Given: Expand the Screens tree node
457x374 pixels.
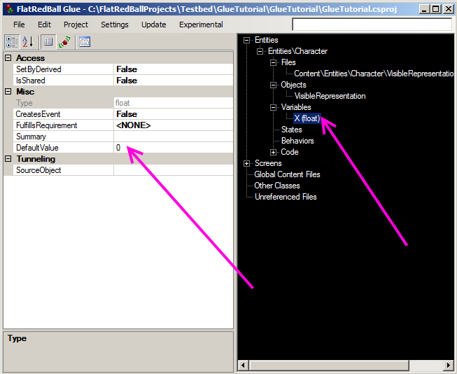Looking at the screenshot, I should [246, 164].
